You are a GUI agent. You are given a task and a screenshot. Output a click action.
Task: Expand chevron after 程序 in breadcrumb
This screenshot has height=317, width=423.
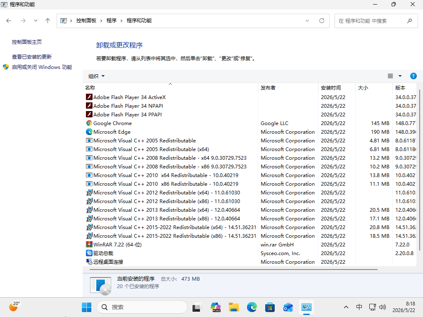pos(121,21)
